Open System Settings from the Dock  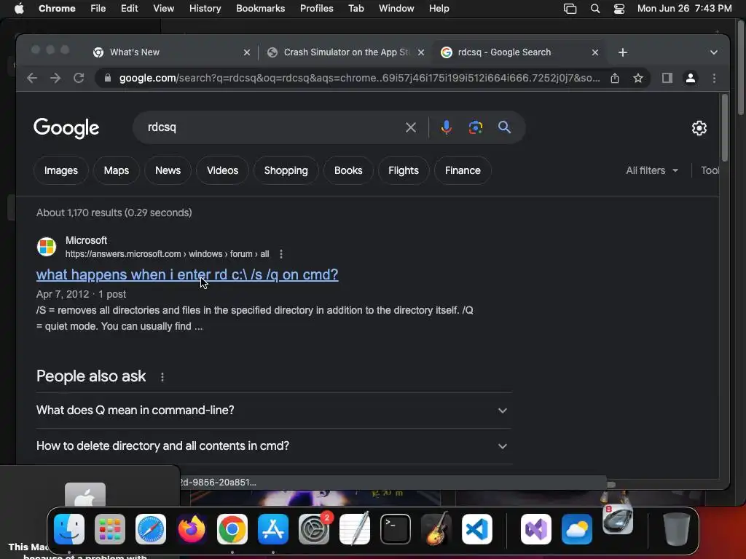click(x=314, y=529)
